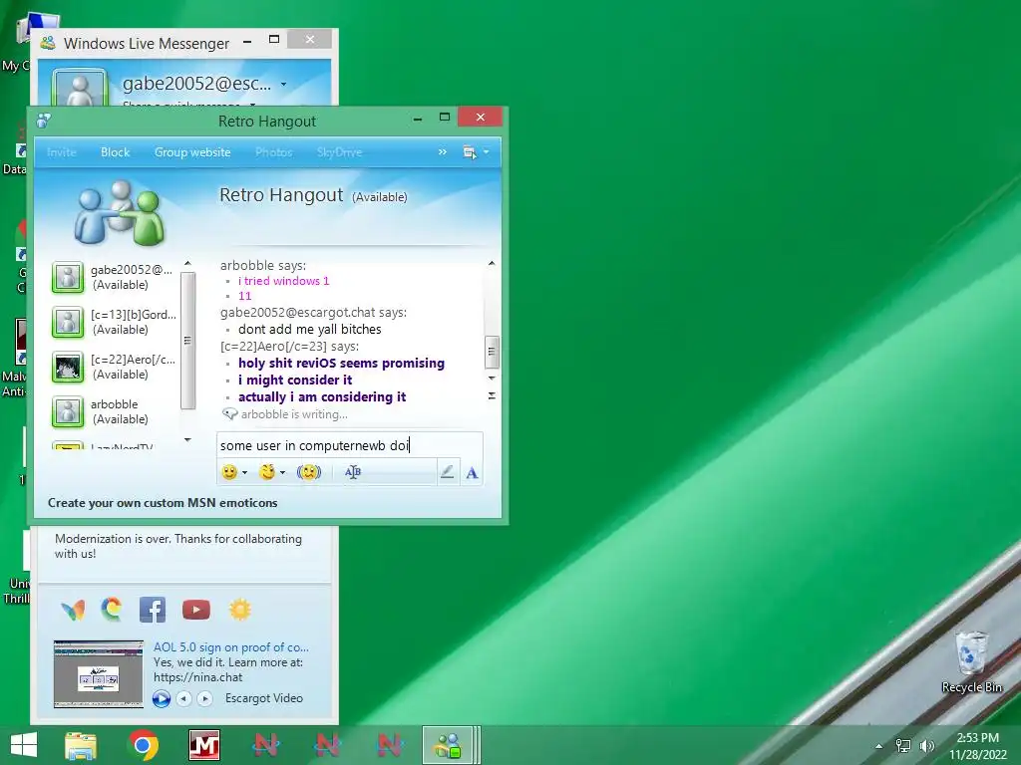Open the AOL 5.0 sign on video link

[231, 647]
